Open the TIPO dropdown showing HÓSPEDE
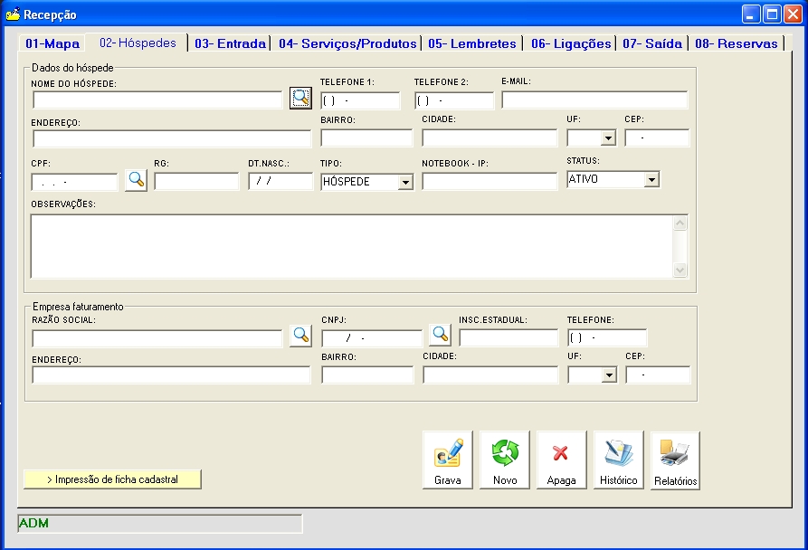This screenshot has height=550, width=808. tap(405, 182)
